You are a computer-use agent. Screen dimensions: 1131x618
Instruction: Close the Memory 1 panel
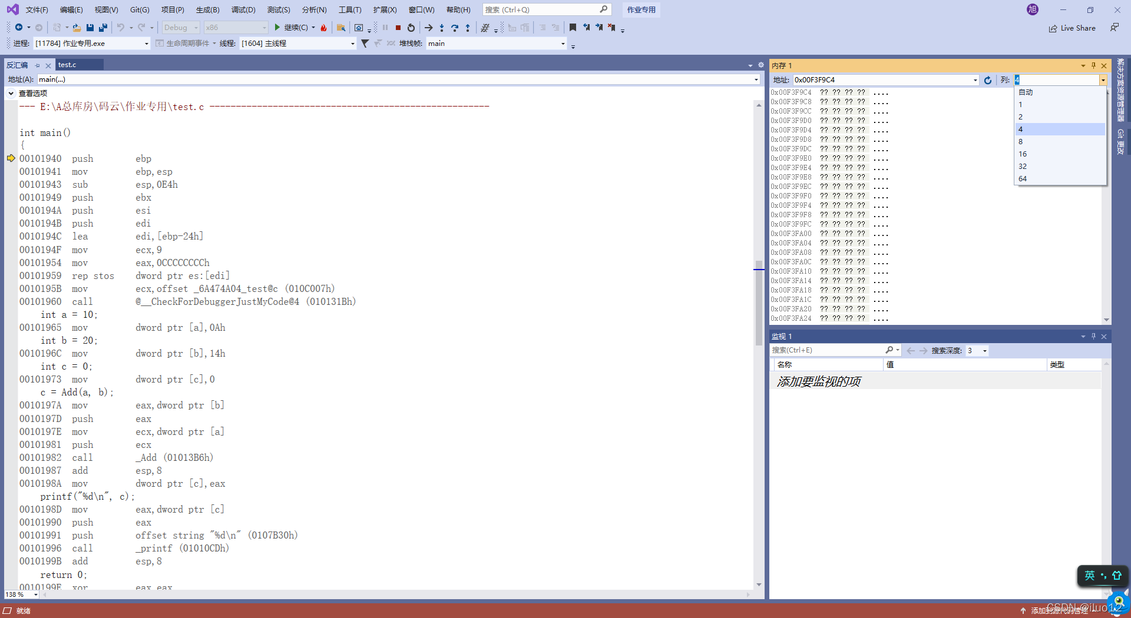pyautogui.click(x=1104, y=65)
